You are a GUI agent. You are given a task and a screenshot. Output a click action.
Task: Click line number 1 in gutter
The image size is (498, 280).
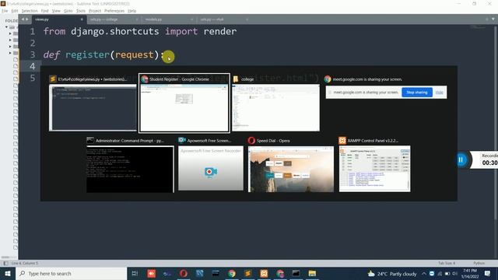33,31
